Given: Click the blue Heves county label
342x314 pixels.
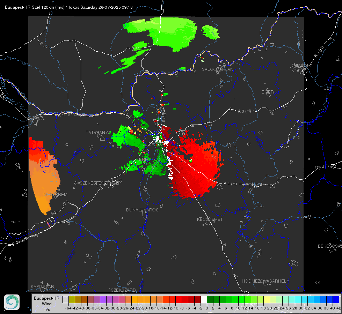Looking at the screenshot, I should click(258, 142).
